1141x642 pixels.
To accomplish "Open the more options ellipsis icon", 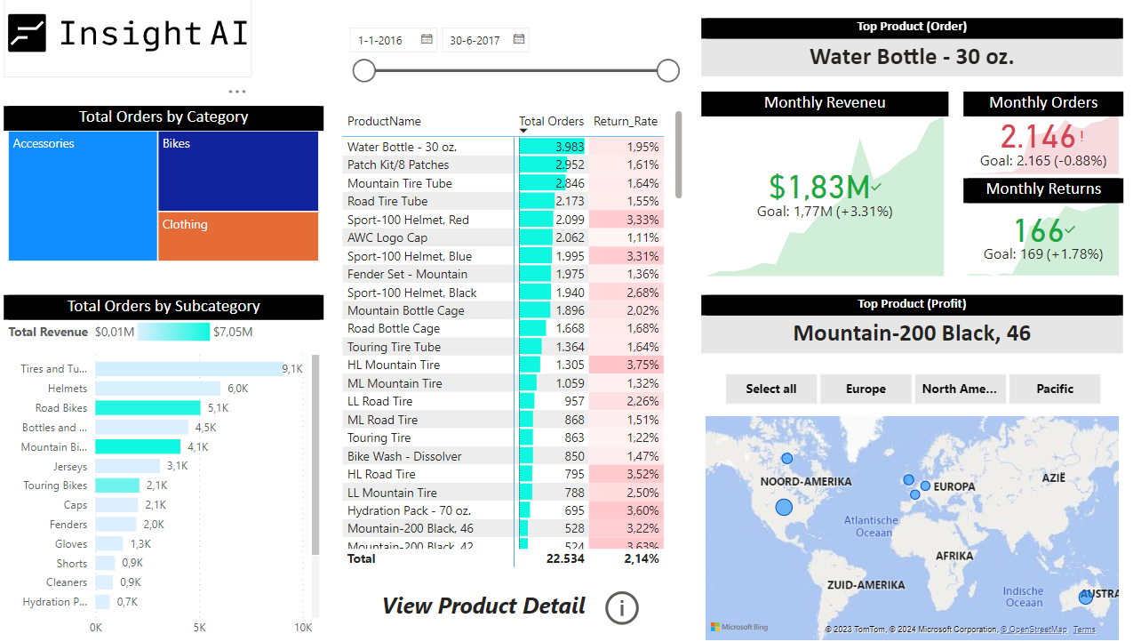I will tap(236, 92).
